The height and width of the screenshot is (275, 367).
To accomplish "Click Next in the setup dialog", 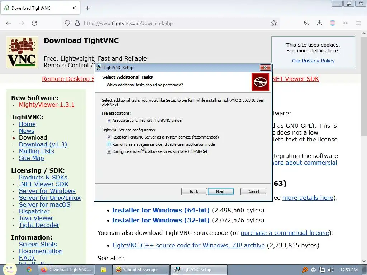I will coord(220,192).
